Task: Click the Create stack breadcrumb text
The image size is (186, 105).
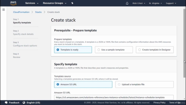Action: [x=53, y=12]
